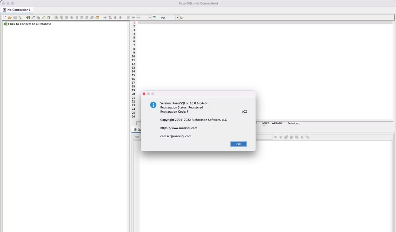Click the green Connect arrow in the main toolbar
This screenshot has height=232, width=396.
click(x=28, y=17)
